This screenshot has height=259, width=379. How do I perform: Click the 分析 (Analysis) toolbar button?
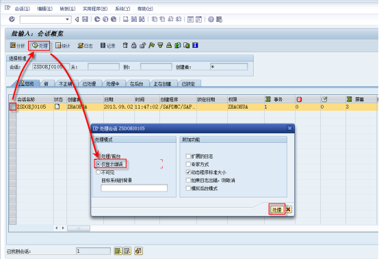(17, 46)
